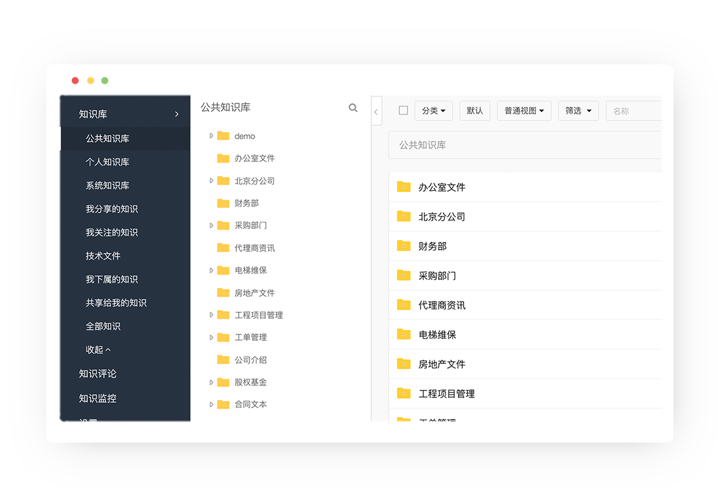Expand the 北京分公司 tree node arrow
Viewport: 718px width, 504px height.
click(x=211, y=181)
